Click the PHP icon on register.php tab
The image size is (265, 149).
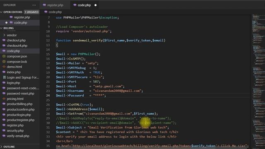[44, 5]
